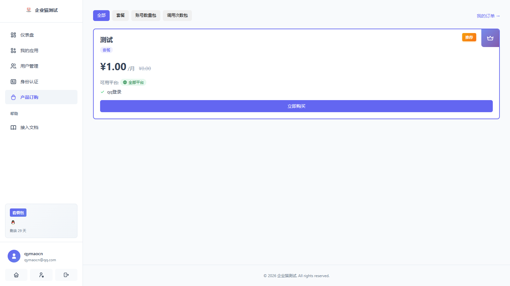The height and width of the screenshot is (286, 510).
Task: Open account settings via the user-gear icon
Action: pos(41,275)
